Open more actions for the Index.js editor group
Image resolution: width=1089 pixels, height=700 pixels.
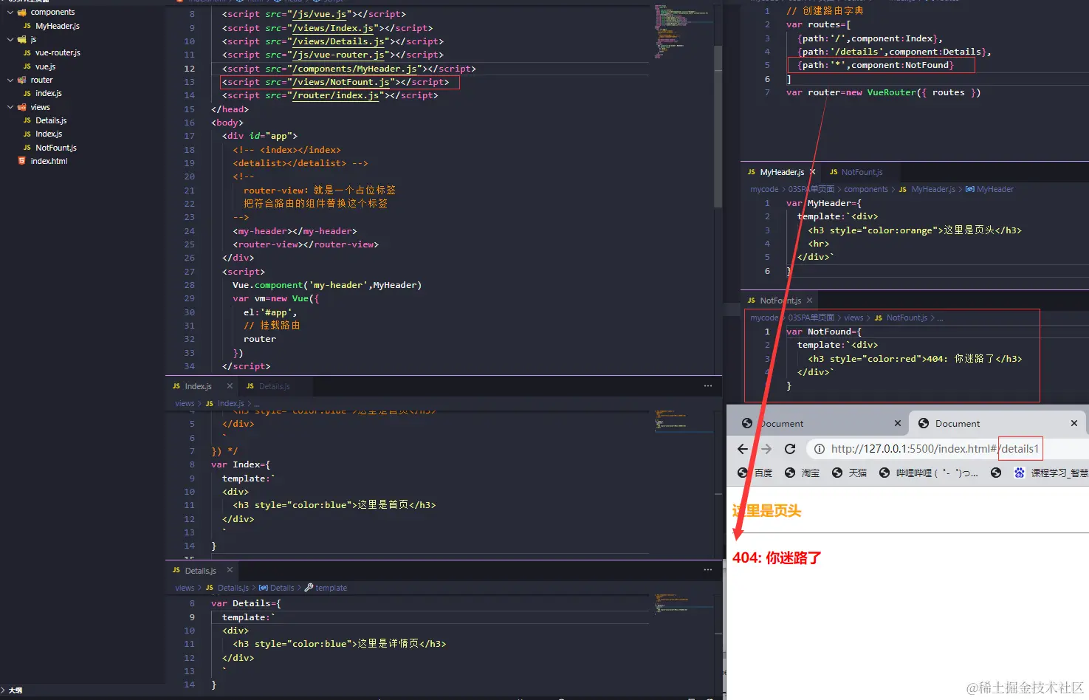(708, 386)
